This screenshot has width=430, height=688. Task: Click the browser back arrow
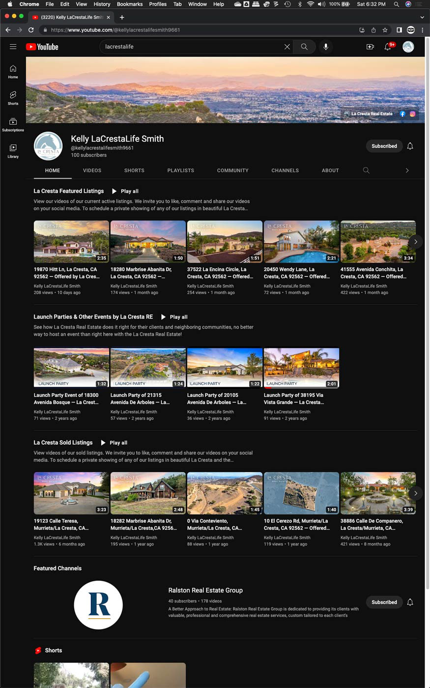(x=8, y=30)
